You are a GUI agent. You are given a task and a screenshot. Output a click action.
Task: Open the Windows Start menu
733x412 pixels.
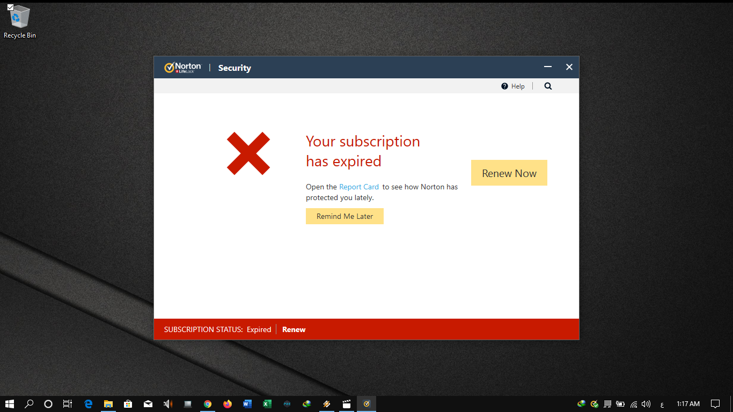point(10,404)
